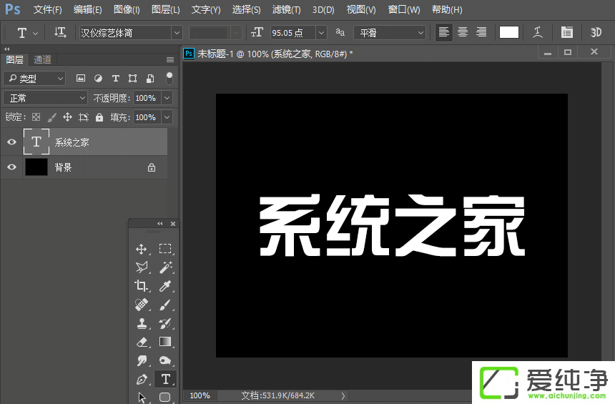Select the Move tool in toolbox
The height and width of the screenshot is (404, 615).
[x=142, y=249]
